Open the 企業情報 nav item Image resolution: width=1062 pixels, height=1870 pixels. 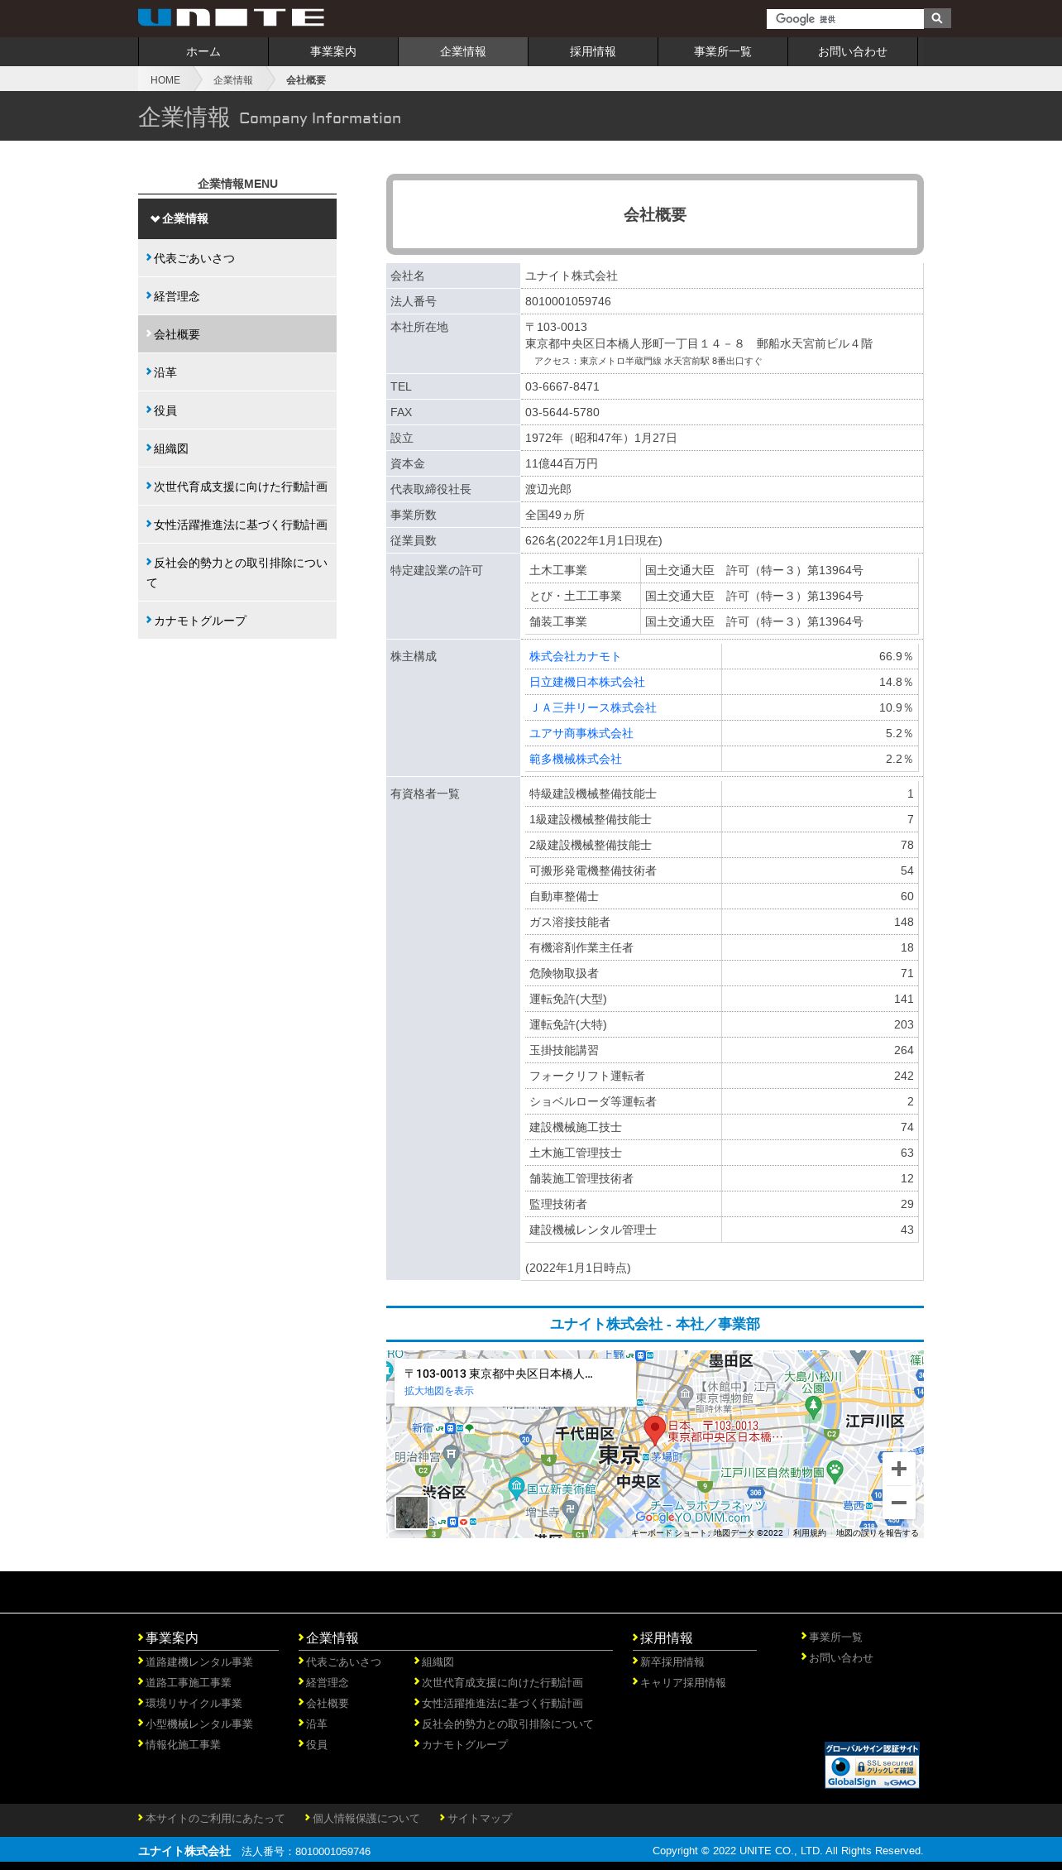tap(463, 51)
